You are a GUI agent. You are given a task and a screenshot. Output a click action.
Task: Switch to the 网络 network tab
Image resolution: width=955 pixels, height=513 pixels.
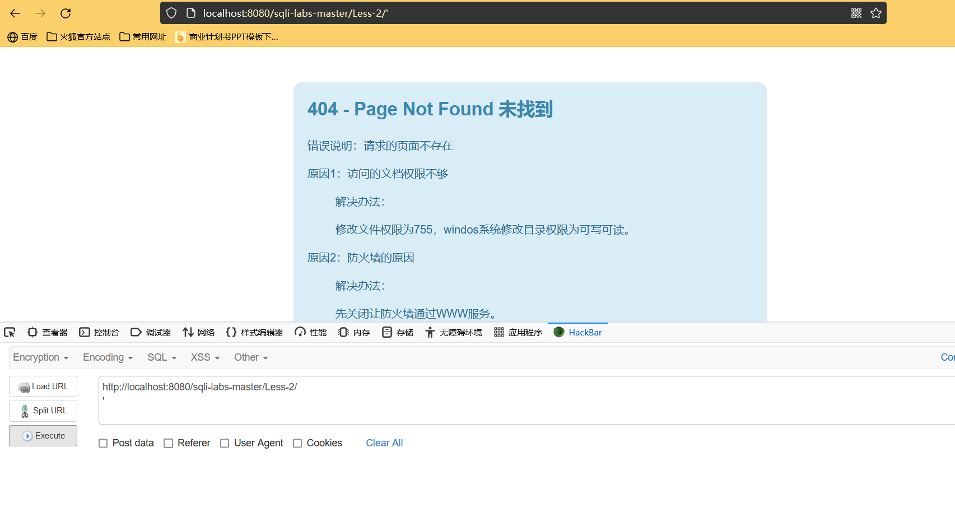199,332
